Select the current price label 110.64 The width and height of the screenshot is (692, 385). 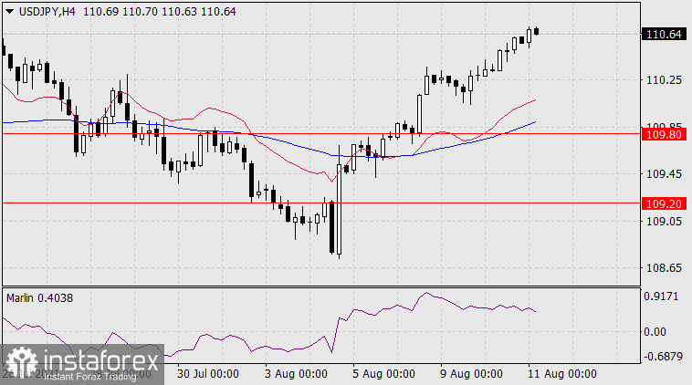(664, 35)
